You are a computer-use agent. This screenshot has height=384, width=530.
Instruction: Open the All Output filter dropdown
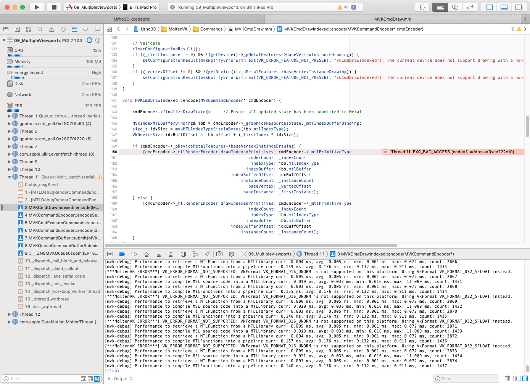[x=119, y=379]
